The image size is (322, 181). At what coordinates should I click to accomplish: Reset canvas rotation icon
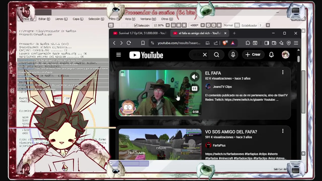219,25
